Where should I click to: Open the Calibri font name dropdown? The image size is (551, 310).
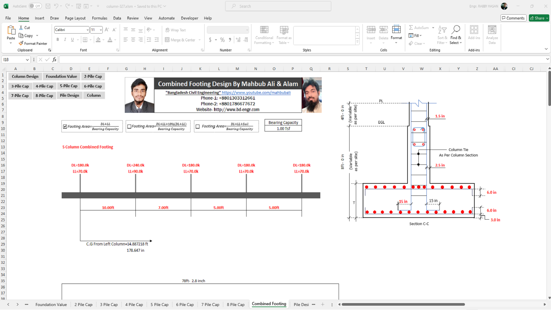[x=88, y=30]
